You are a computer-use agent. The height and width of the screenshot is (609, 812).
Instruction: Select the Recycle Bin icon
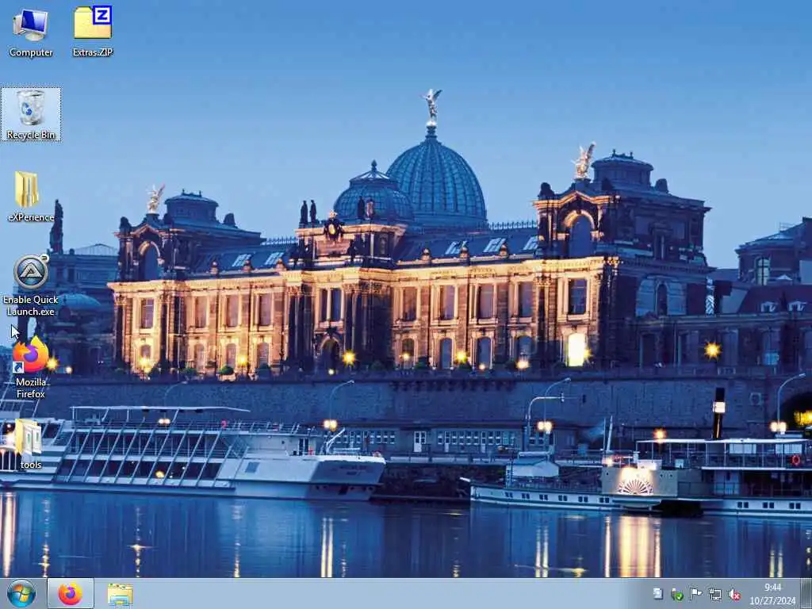click(31, 114)
